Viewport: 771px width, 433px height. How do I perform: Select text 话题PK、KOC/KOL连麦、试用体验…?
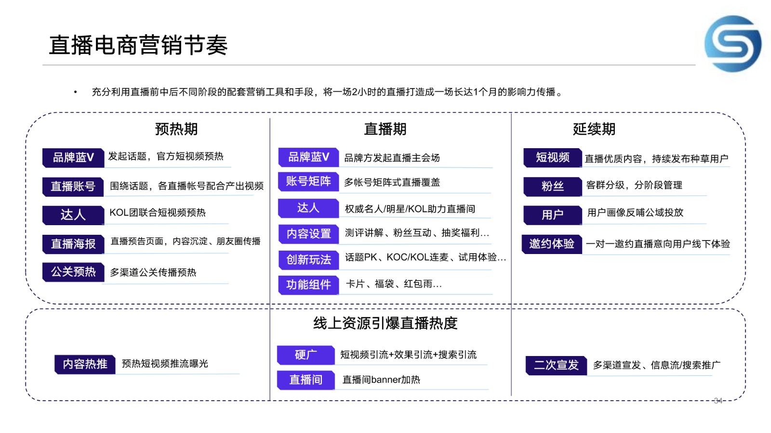(x=426, y=257)
